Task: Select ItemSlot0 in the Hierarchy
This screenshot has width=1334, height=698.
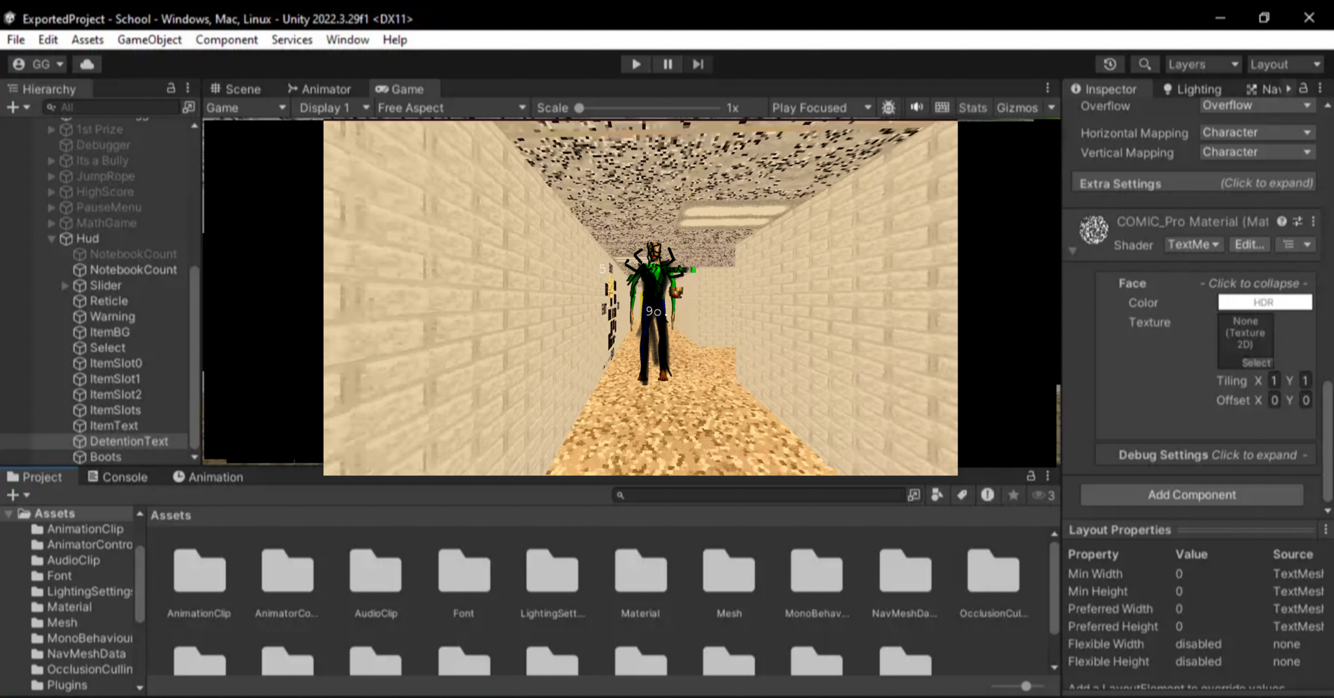Action: [x=116, y=364]
